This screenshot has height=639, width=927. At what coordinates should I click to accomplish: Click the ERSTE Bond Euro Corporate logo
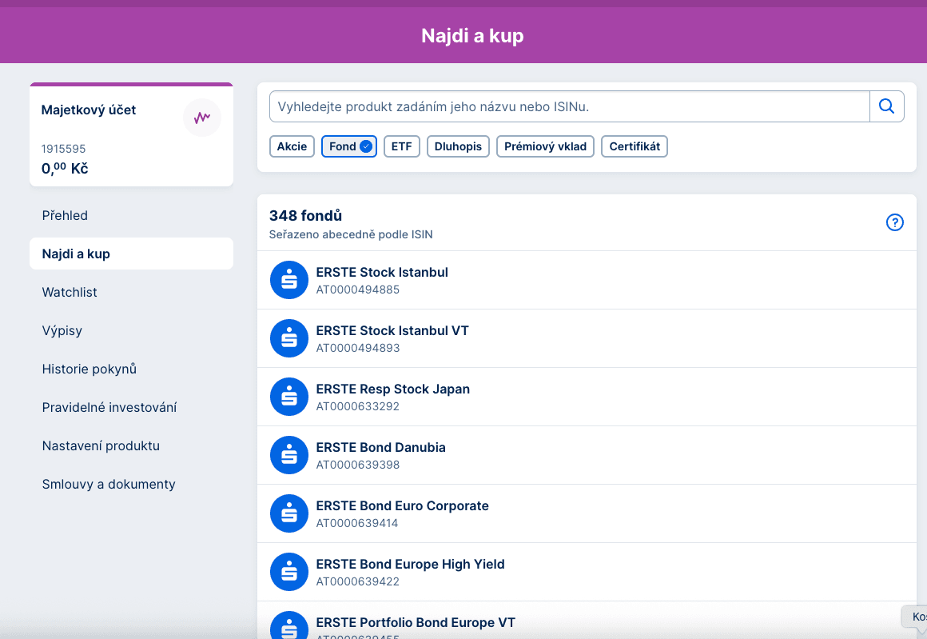[289, 513]
